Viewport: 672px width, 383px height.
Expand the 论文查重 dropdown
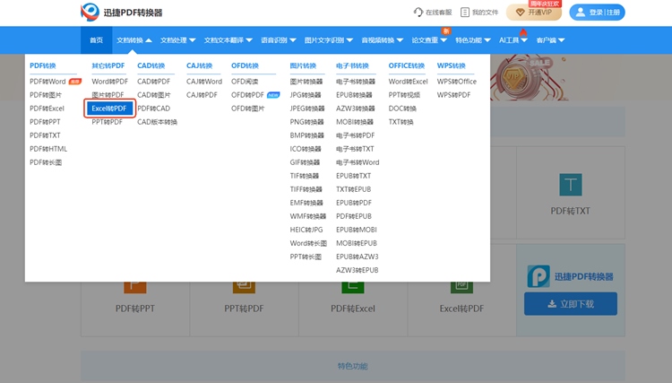pos(429,40)
